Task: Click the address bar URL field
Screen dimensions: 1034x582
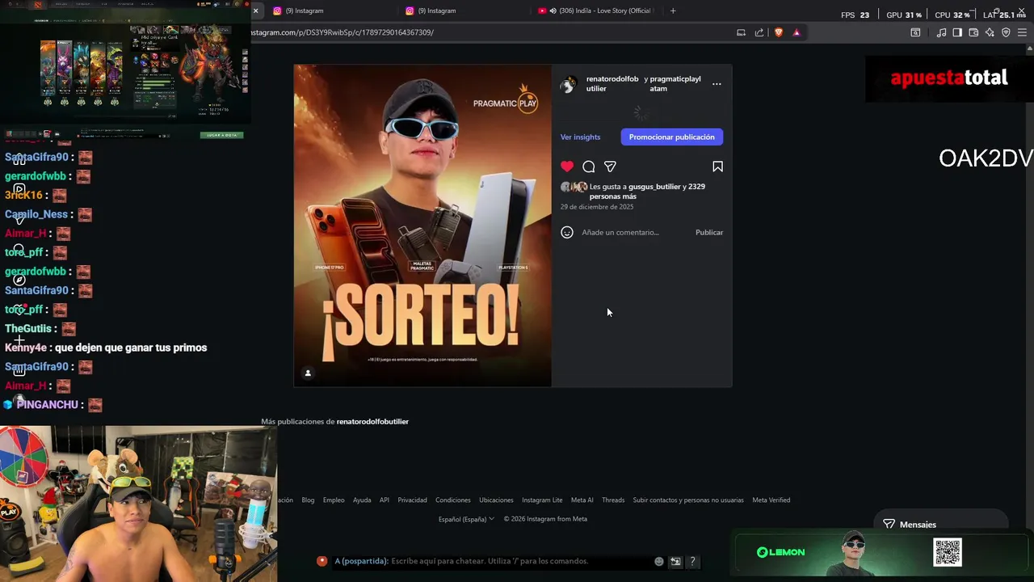Action: [x=485, y=32]
